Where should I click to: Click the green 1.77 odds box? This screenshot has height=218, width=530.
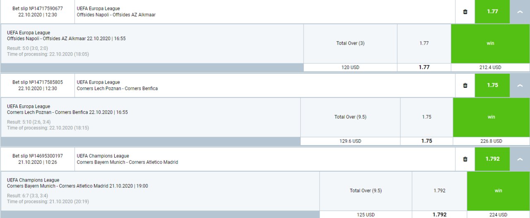tap(492, 12)
